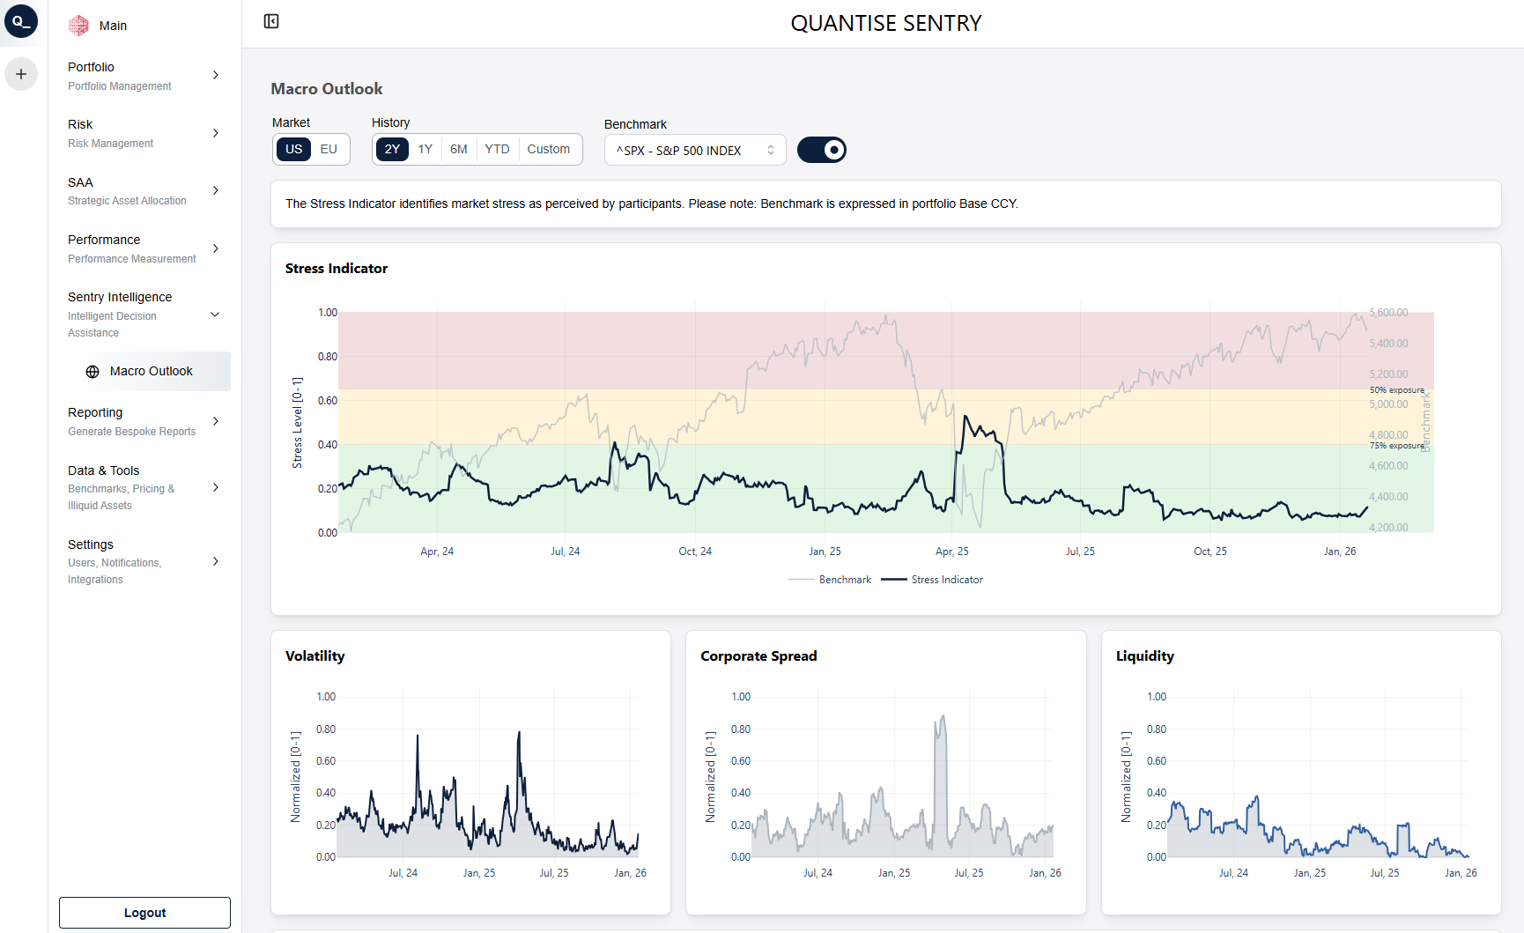Open the ^SPX - S&P 500 INDEX Benchmark dropdown

click(x=694, y=150)
